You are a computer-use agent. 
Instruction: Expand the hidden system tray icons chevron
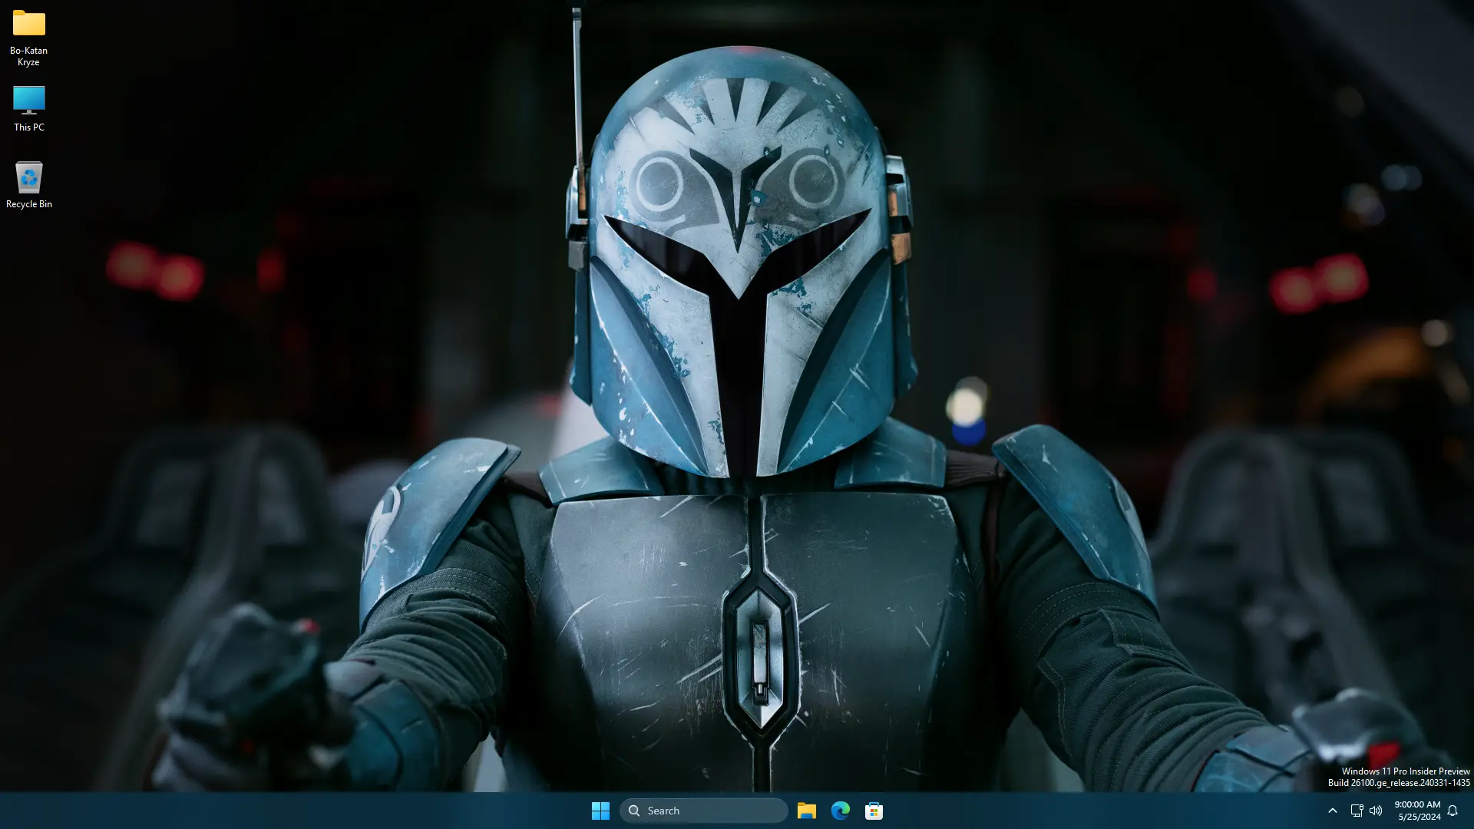tap(1333, 811)
